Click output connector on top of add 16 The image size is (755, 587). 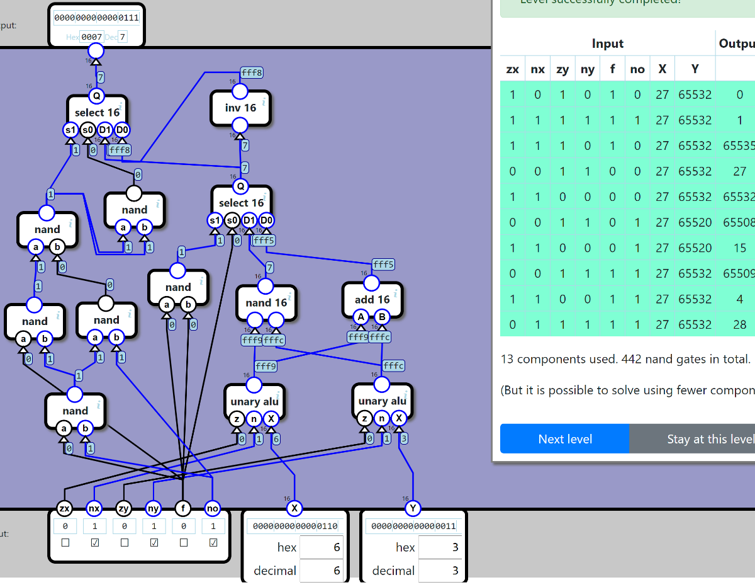coord(372,282)
